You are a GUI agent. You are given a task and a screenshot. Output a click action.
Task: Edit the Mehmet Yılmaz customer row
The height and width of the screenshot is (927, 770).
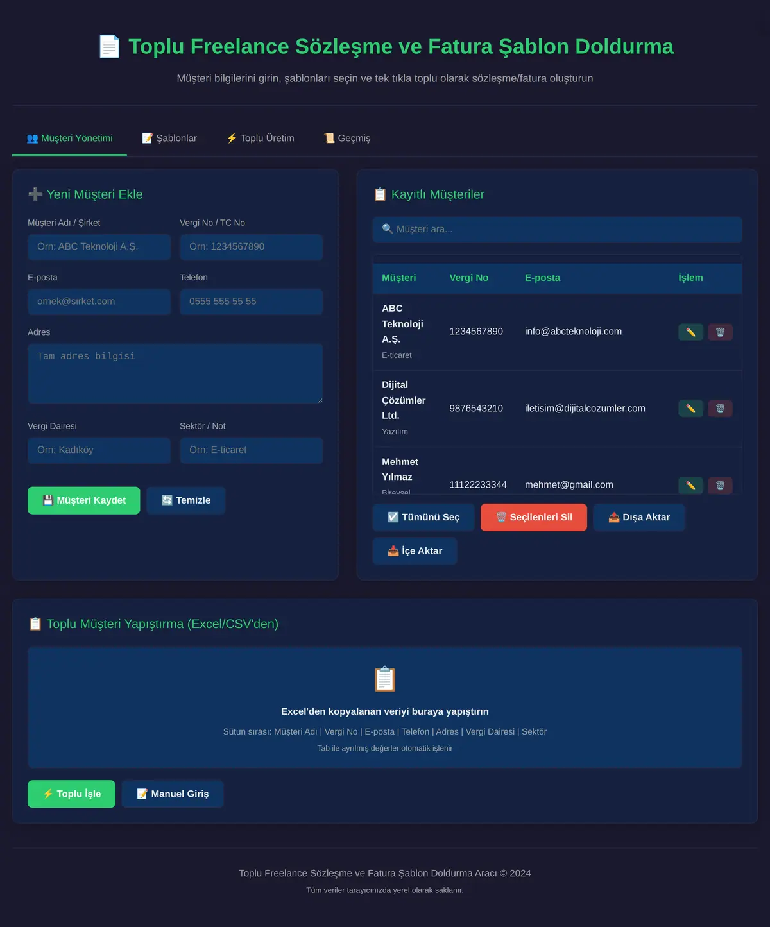[x=690, y=486]
